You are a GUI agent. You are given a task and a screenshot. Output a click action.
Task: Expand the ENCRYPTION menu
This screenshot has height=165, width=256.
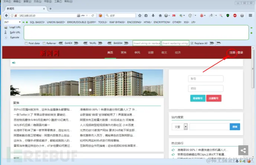click(162, 22)
